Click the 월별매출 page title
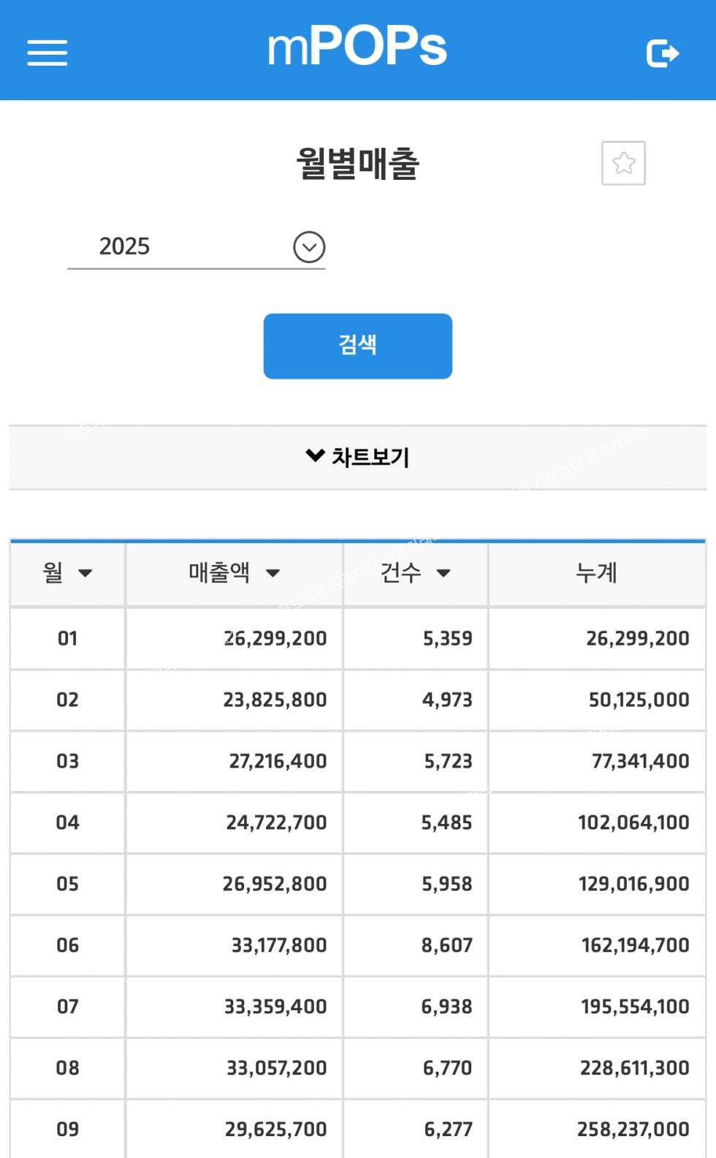This screenshot has height=1158, width=716. [x=357, y=163]
